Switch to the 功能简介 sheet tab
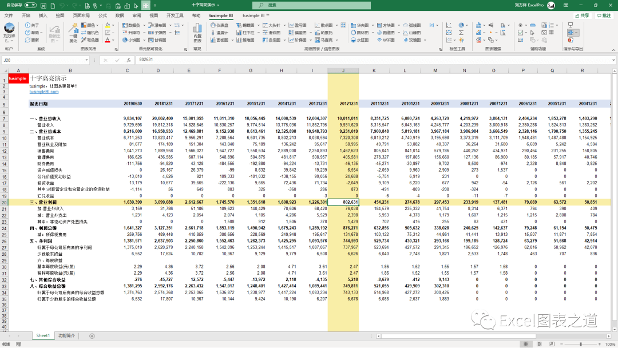 pos(66,335)
